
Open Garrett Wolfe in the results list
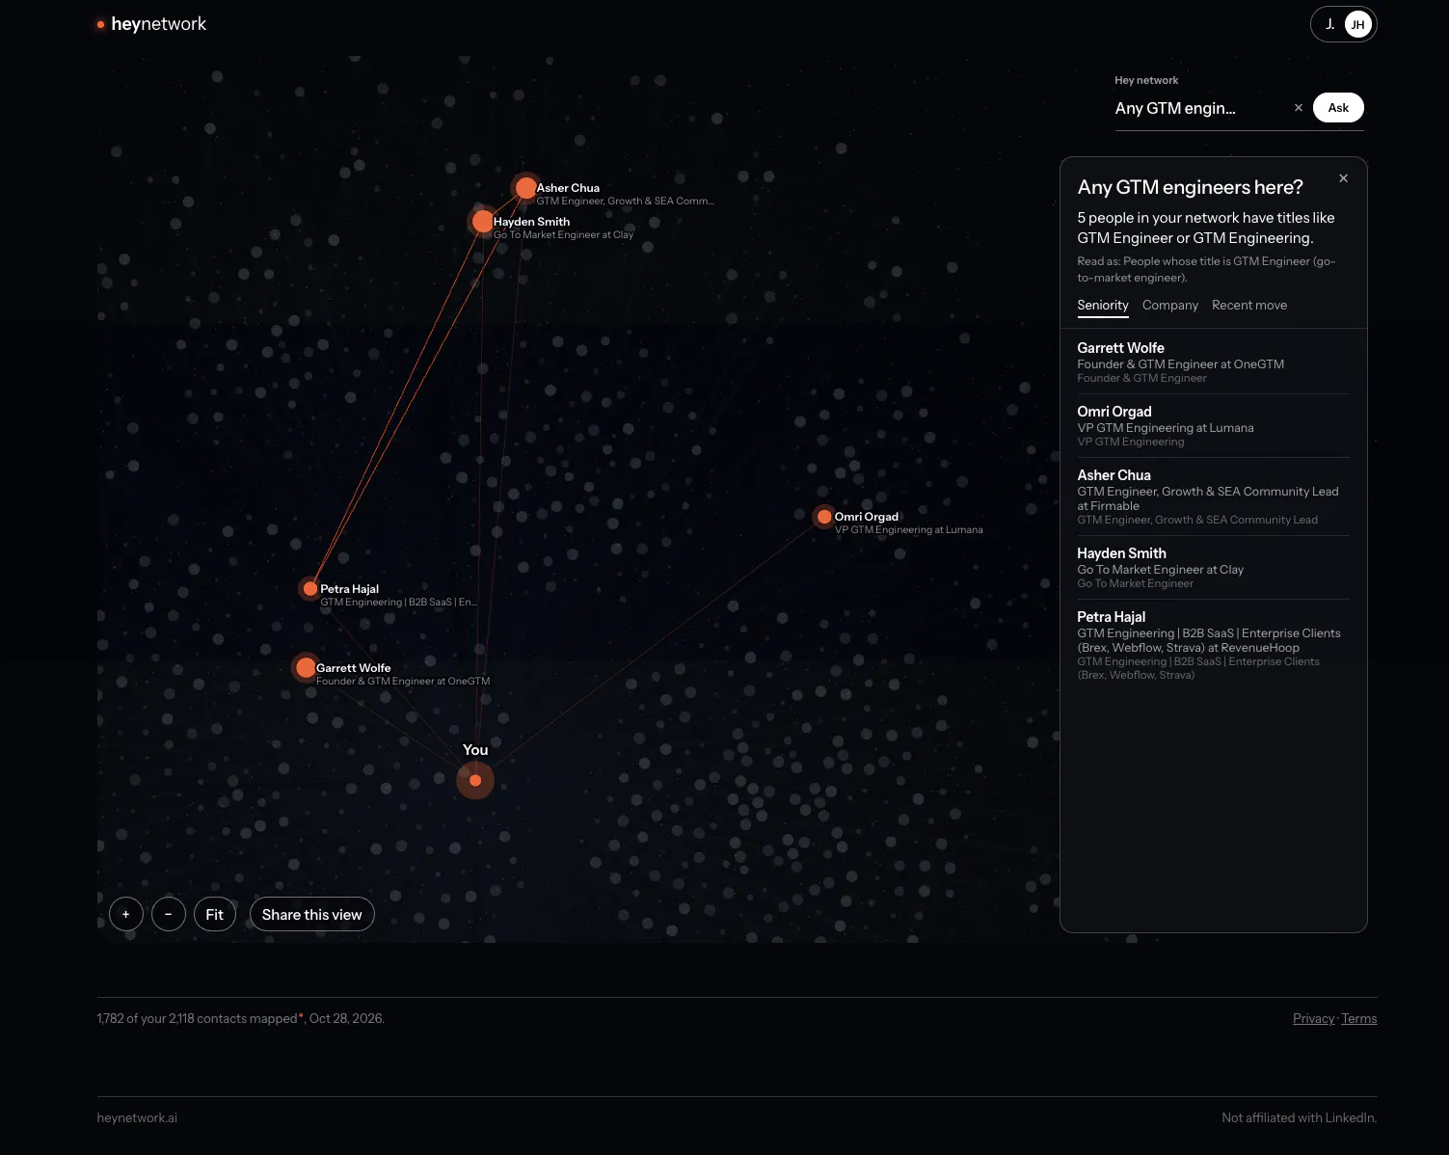1213,363
